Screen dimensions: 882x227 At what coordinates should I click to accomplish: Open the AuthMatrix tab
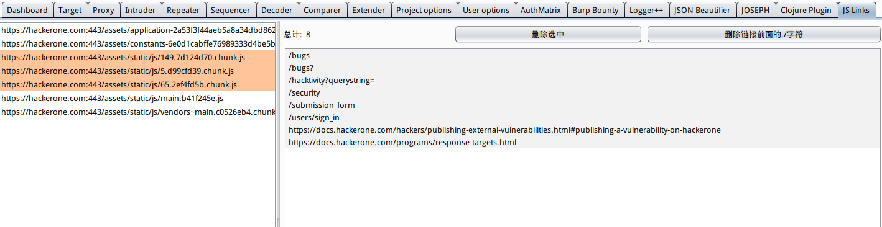541,10
